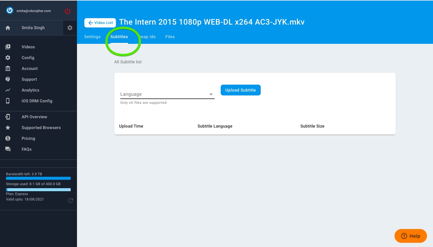Click the iOS DRM Config phone icon
The width and height of the screenshot is (433, 247).
coord(8,101)
